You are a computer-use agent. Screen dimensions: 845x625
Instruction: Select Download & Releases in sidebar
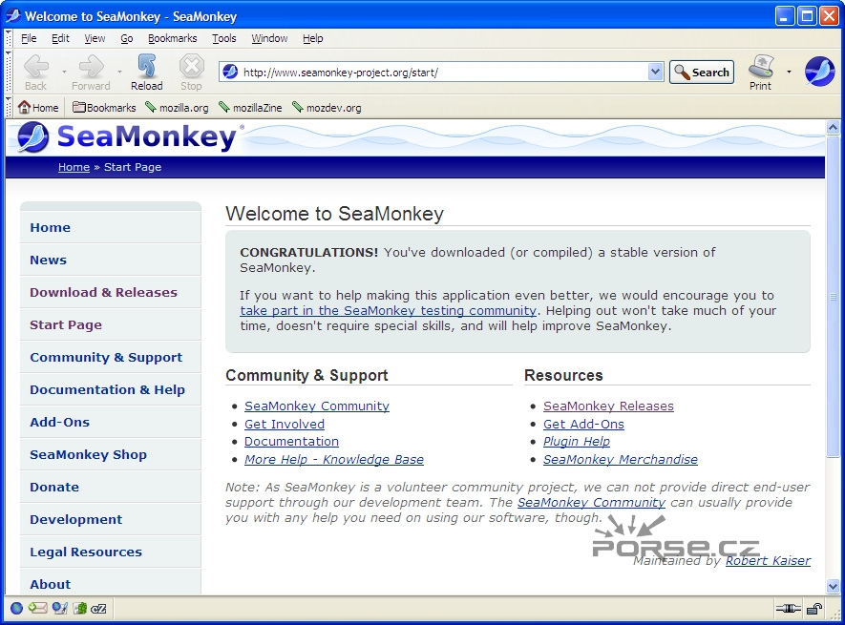click(x=111, y=292)
